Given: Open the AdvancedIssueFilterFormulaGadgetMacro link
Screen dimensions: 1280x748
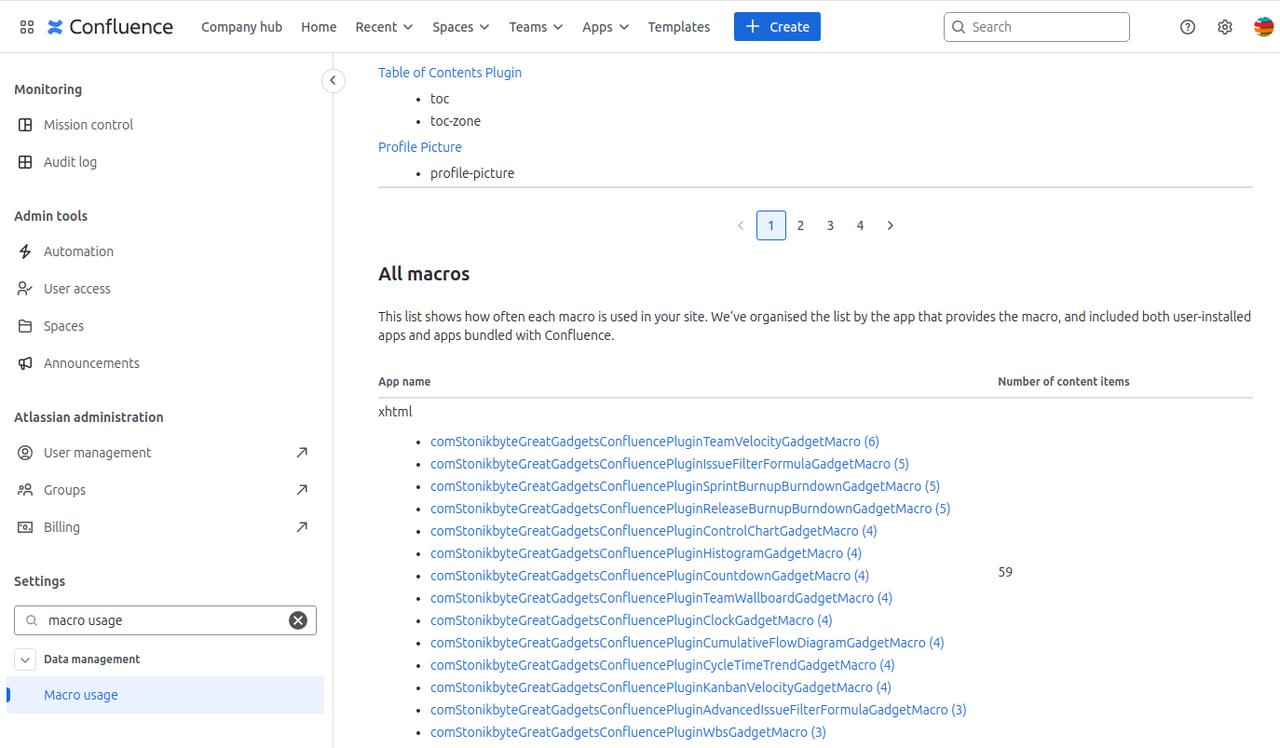Looking at the screenshot, I should point(699,710).
